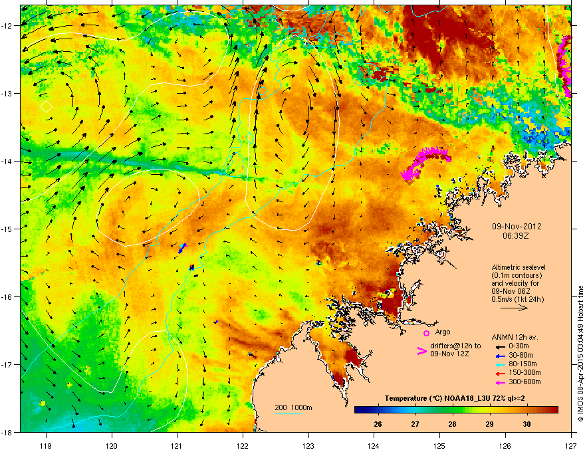Click the colorbar tick label 29
The height and width of the screenshot is (452, 585).
click(x=489, y=424)
